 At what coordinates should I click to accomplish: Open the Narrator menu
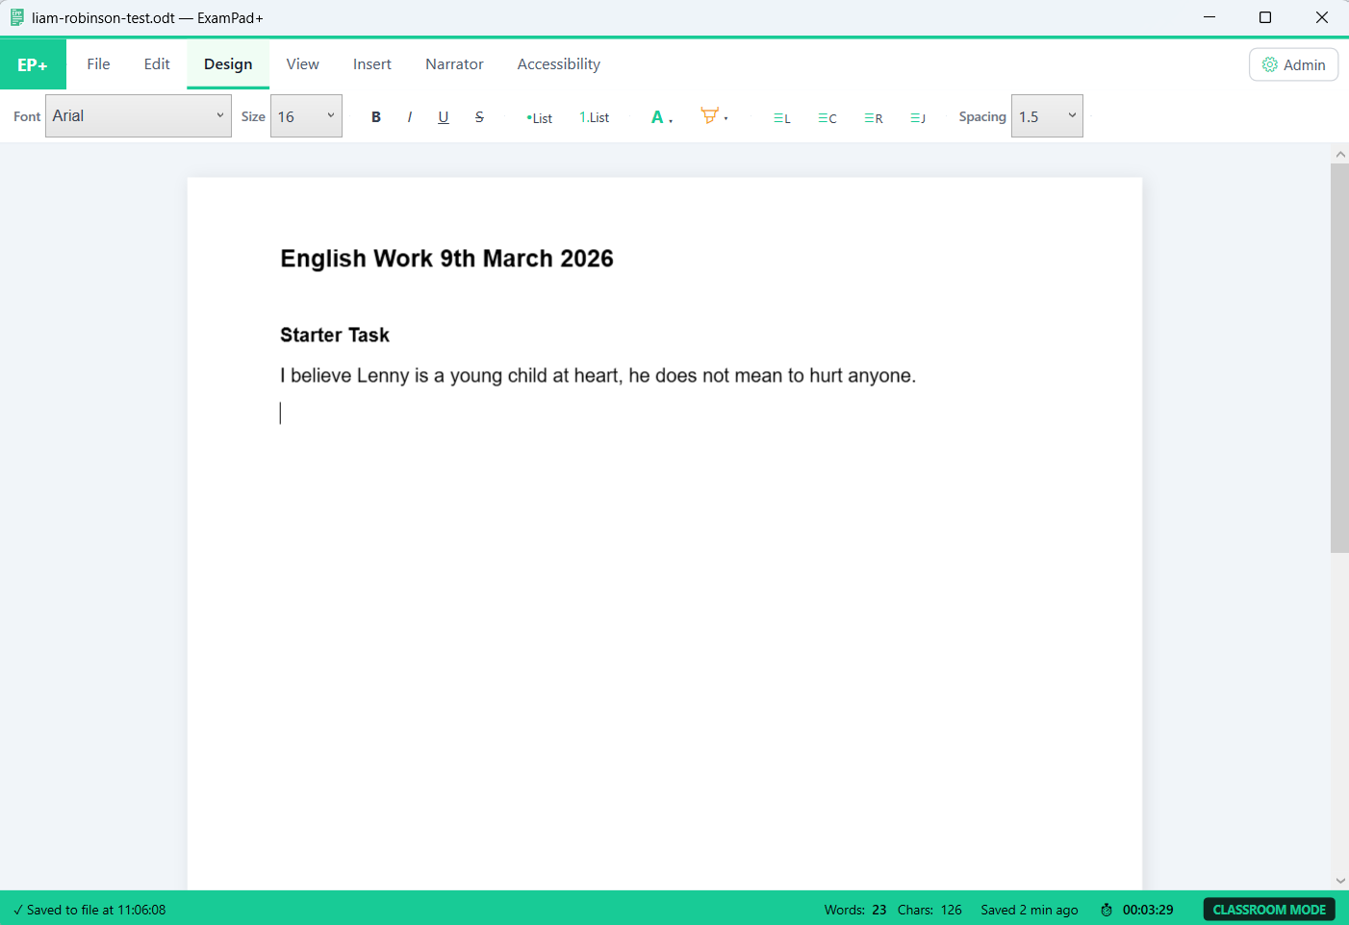point(454,63)
